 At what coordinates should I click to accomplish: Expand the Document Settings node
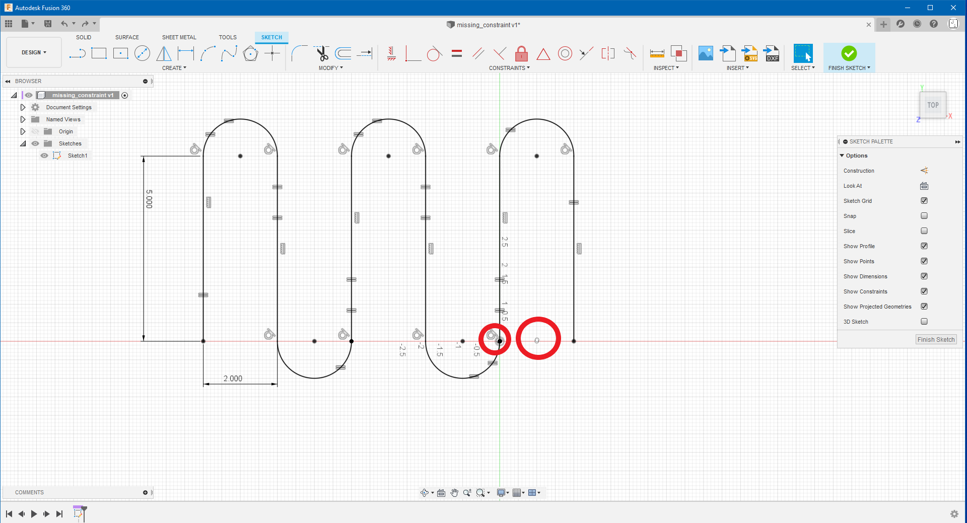pyautogui.click(x=23, y=107)
